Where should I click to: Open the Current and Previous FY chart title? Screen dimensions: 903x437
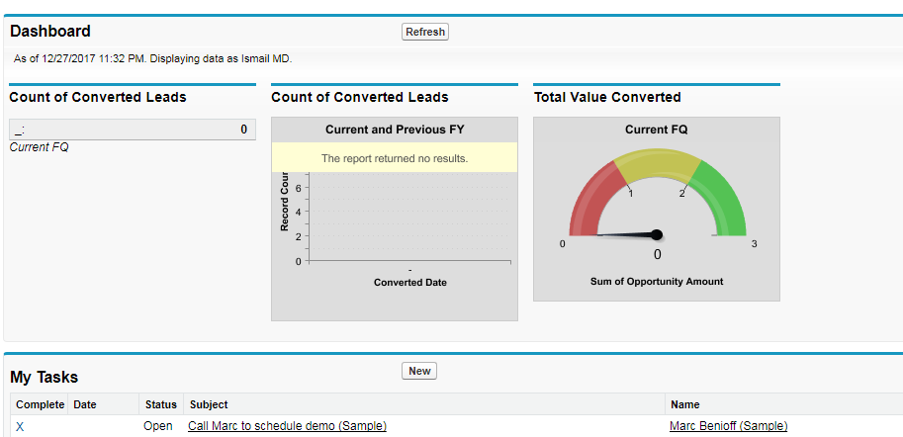[395, 130]
